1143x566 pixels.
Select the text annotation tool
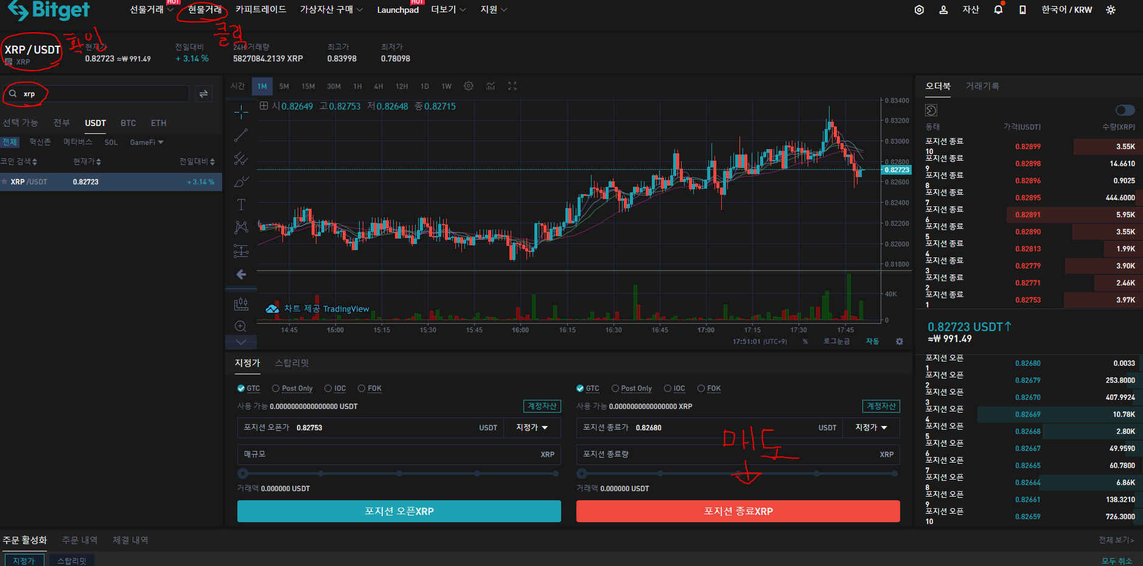[241, 204]
